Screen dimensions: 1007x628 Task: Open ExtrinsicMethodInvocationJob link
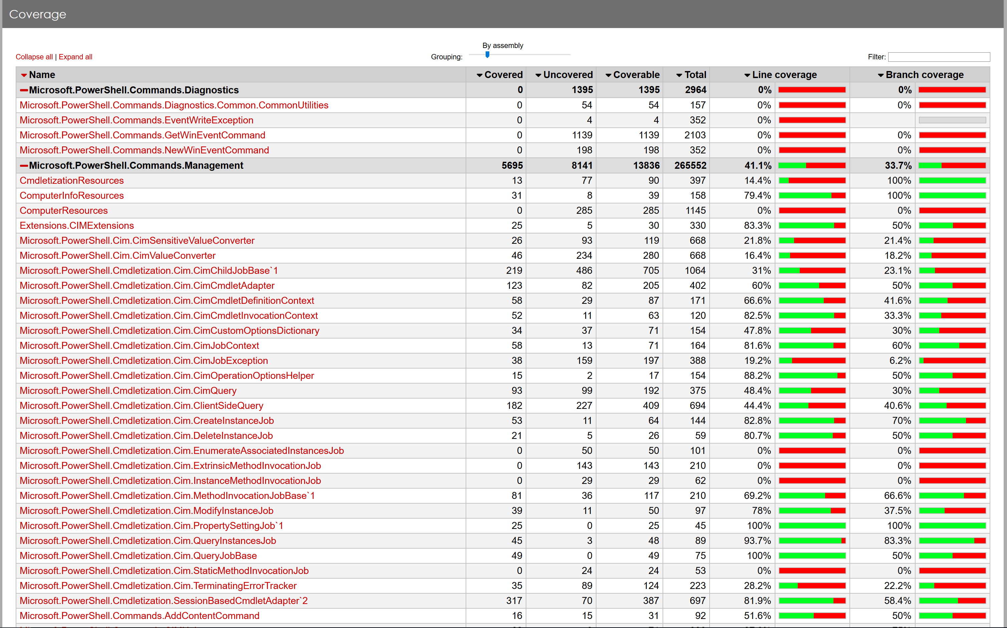pos(170,465)
